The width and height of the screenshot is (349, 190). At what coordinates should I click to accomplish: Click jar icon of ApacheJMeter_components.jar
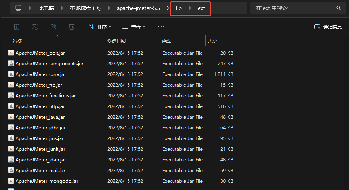pyautogui.click(x=11, y=63)
